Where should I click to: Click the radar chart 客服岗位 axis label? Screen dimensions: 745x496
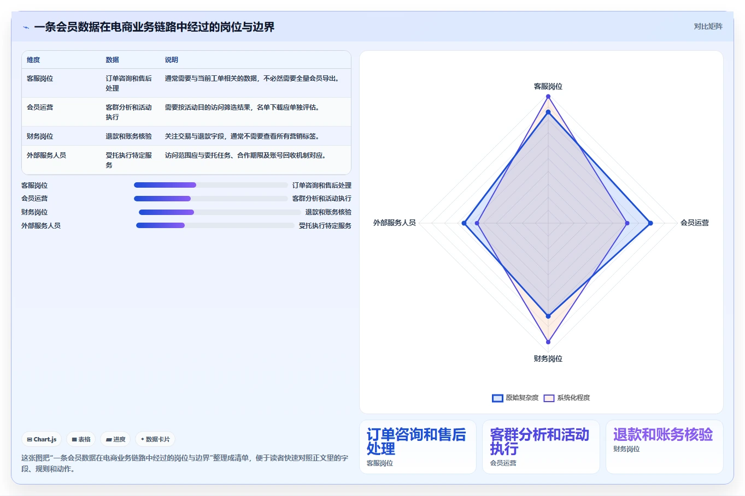click(548, 87)
